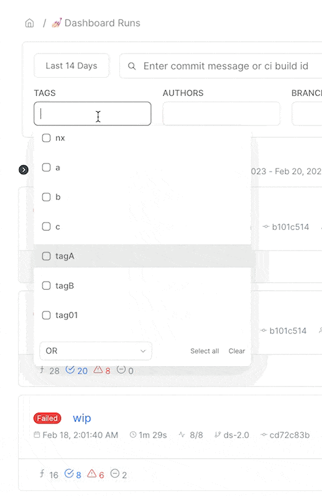Click Clear in tags dropdown
322x496 pixels.
coord(237,351)
